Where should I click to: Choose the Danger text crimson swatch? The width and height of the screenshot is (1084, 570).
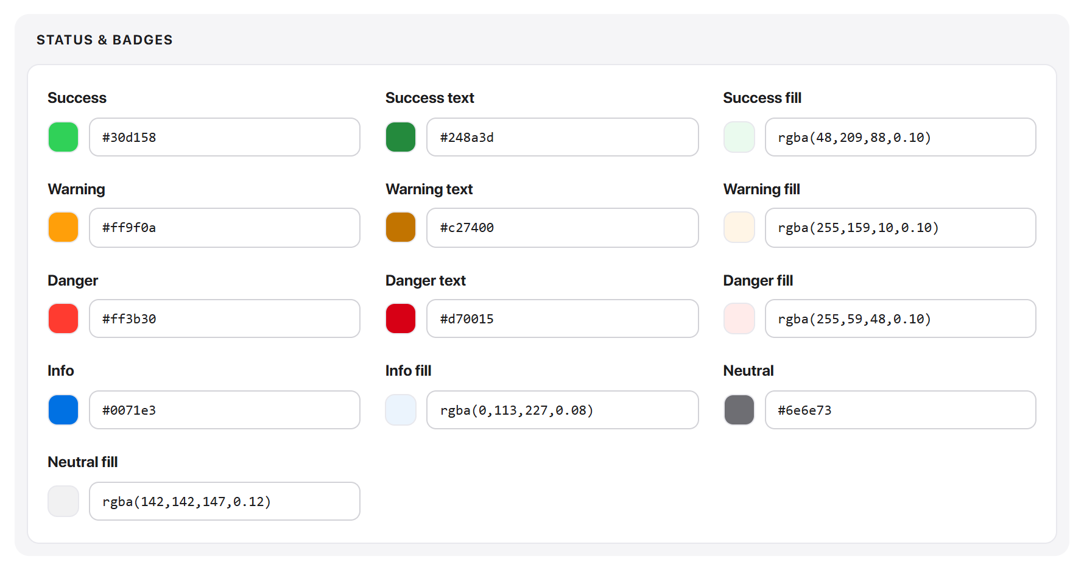click(401, 318)
